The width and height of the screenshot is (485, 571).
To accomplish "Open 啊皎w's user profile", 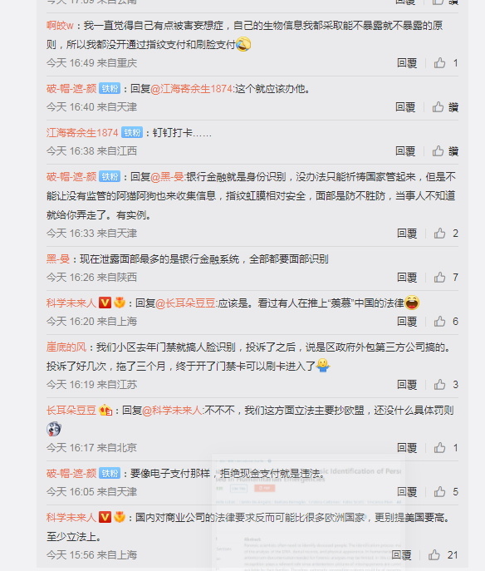I will 60,26.
